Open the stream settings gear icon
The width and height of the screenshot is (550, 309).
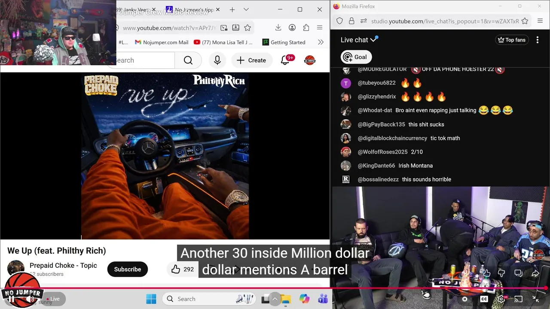(x=501, y=299)
